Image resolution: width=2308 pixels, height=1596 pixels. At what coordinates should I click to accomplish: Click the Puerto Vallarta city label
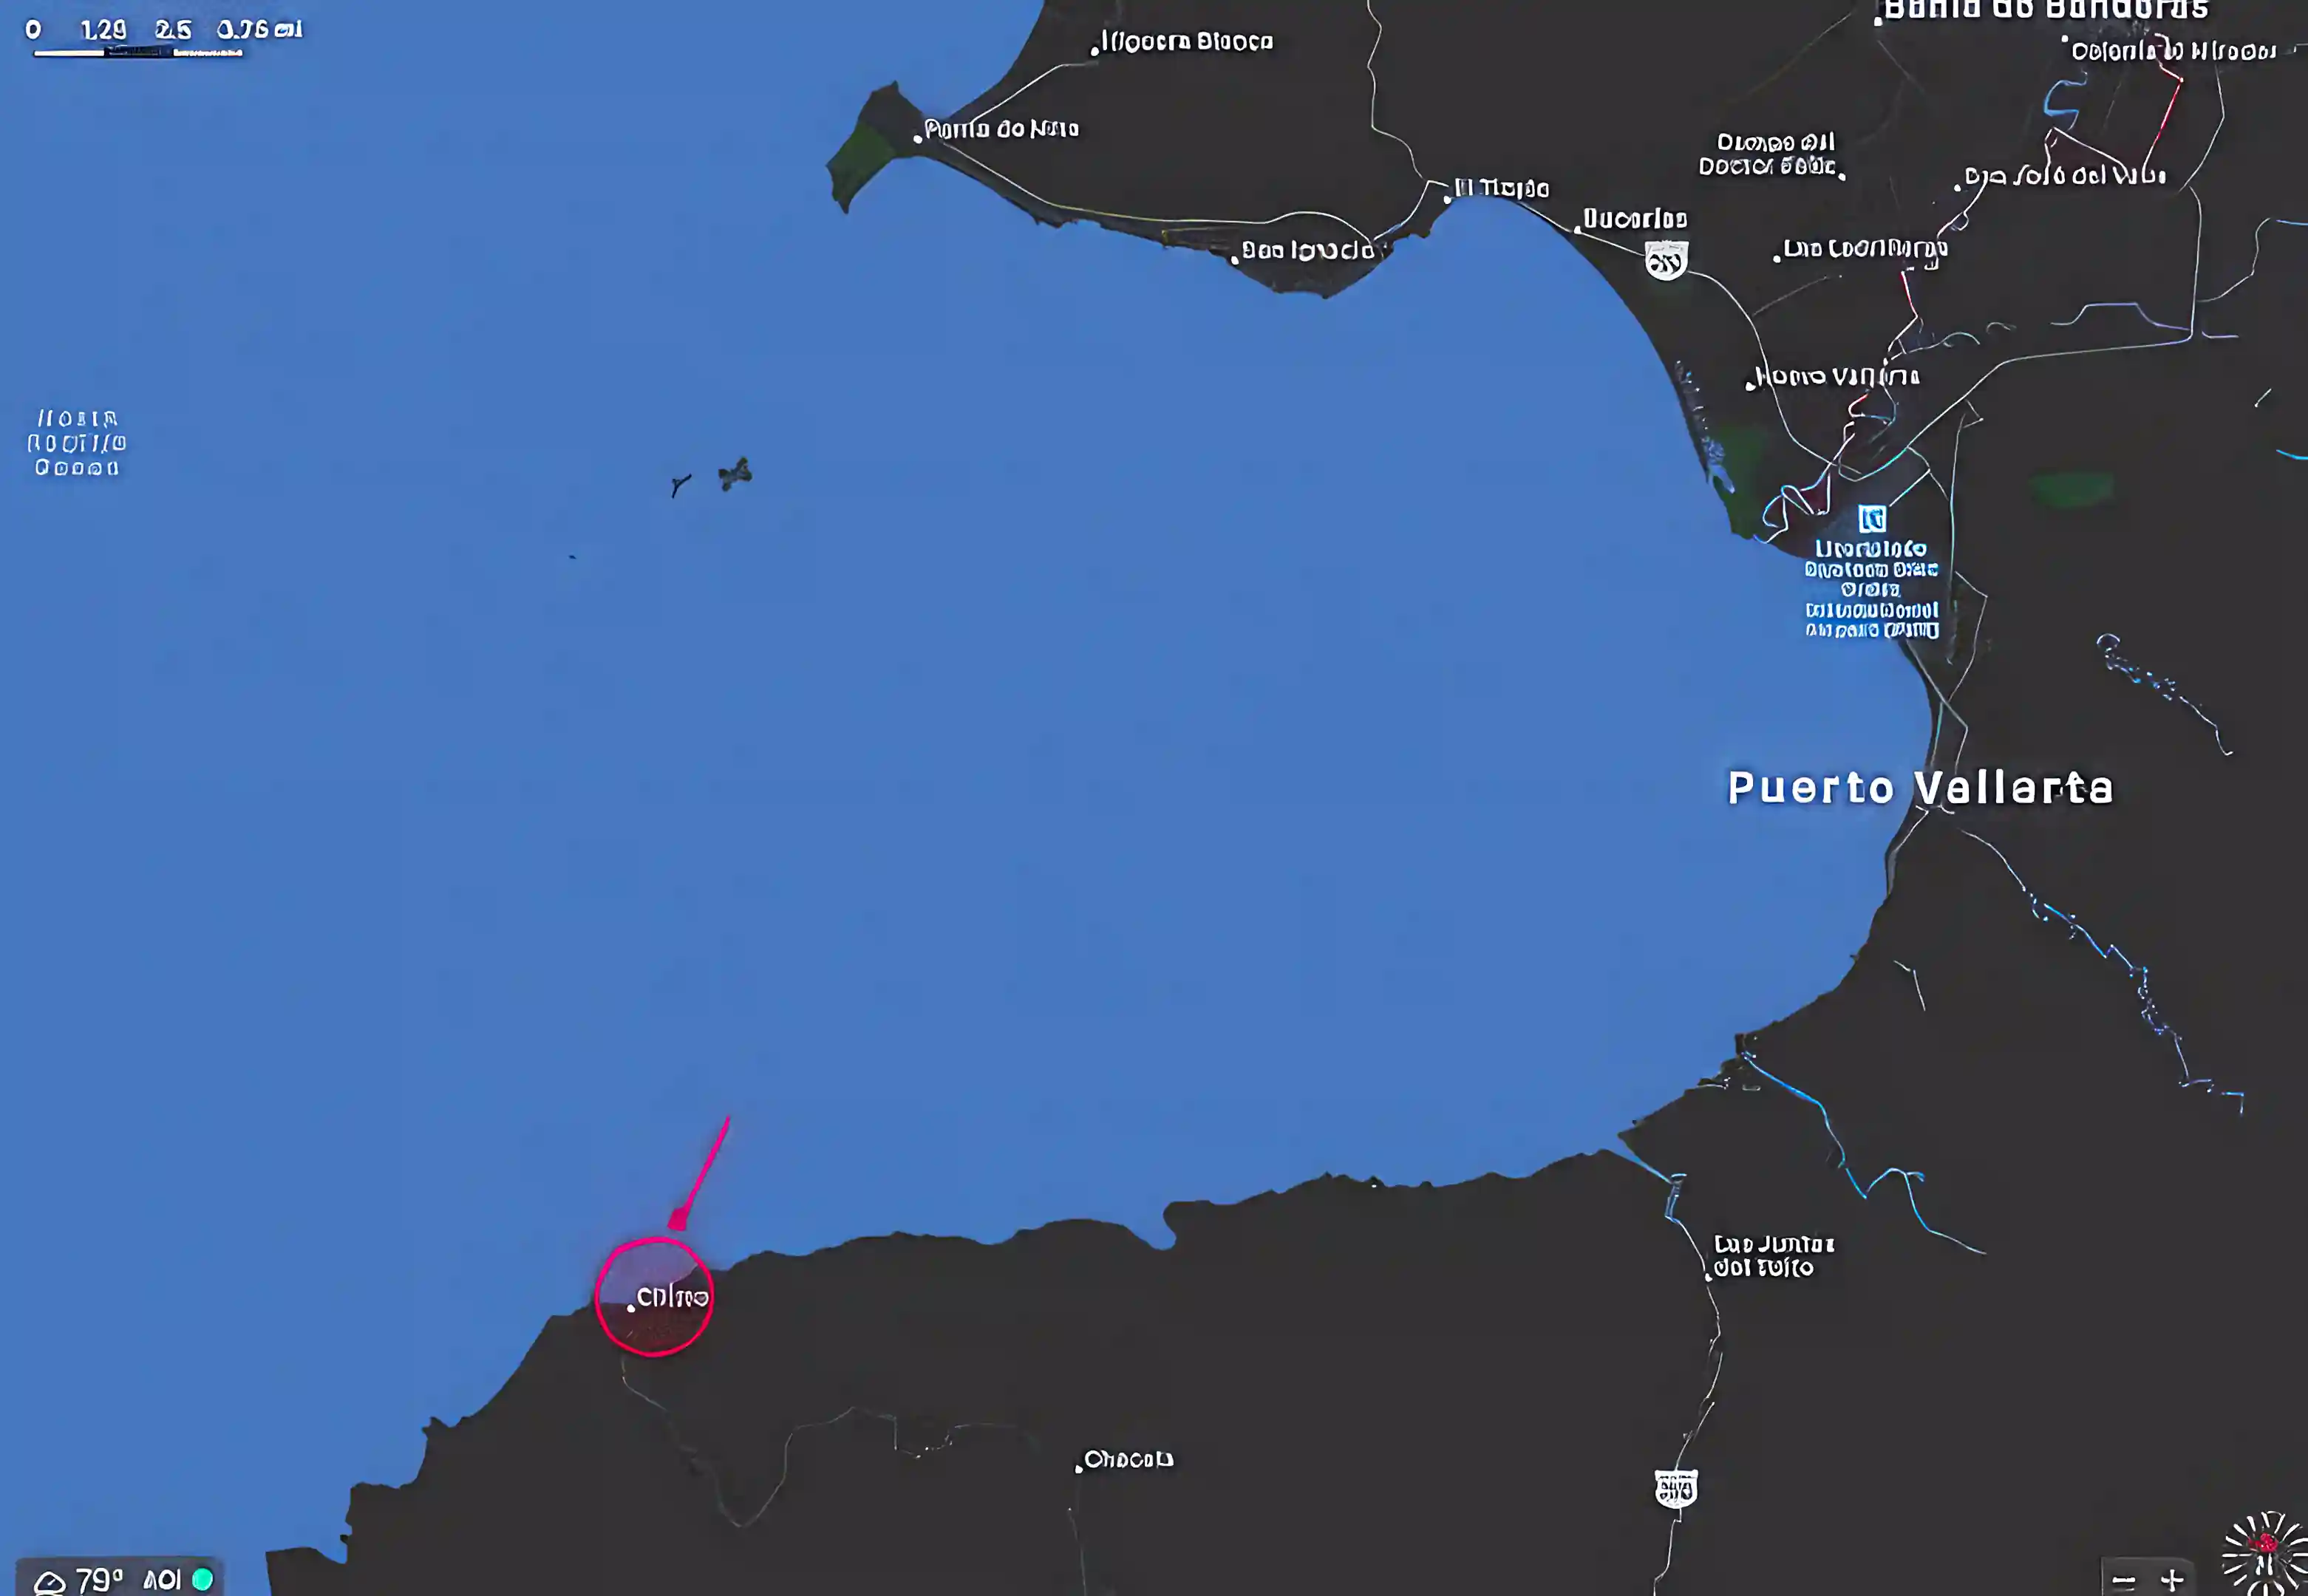point(1921,788)
